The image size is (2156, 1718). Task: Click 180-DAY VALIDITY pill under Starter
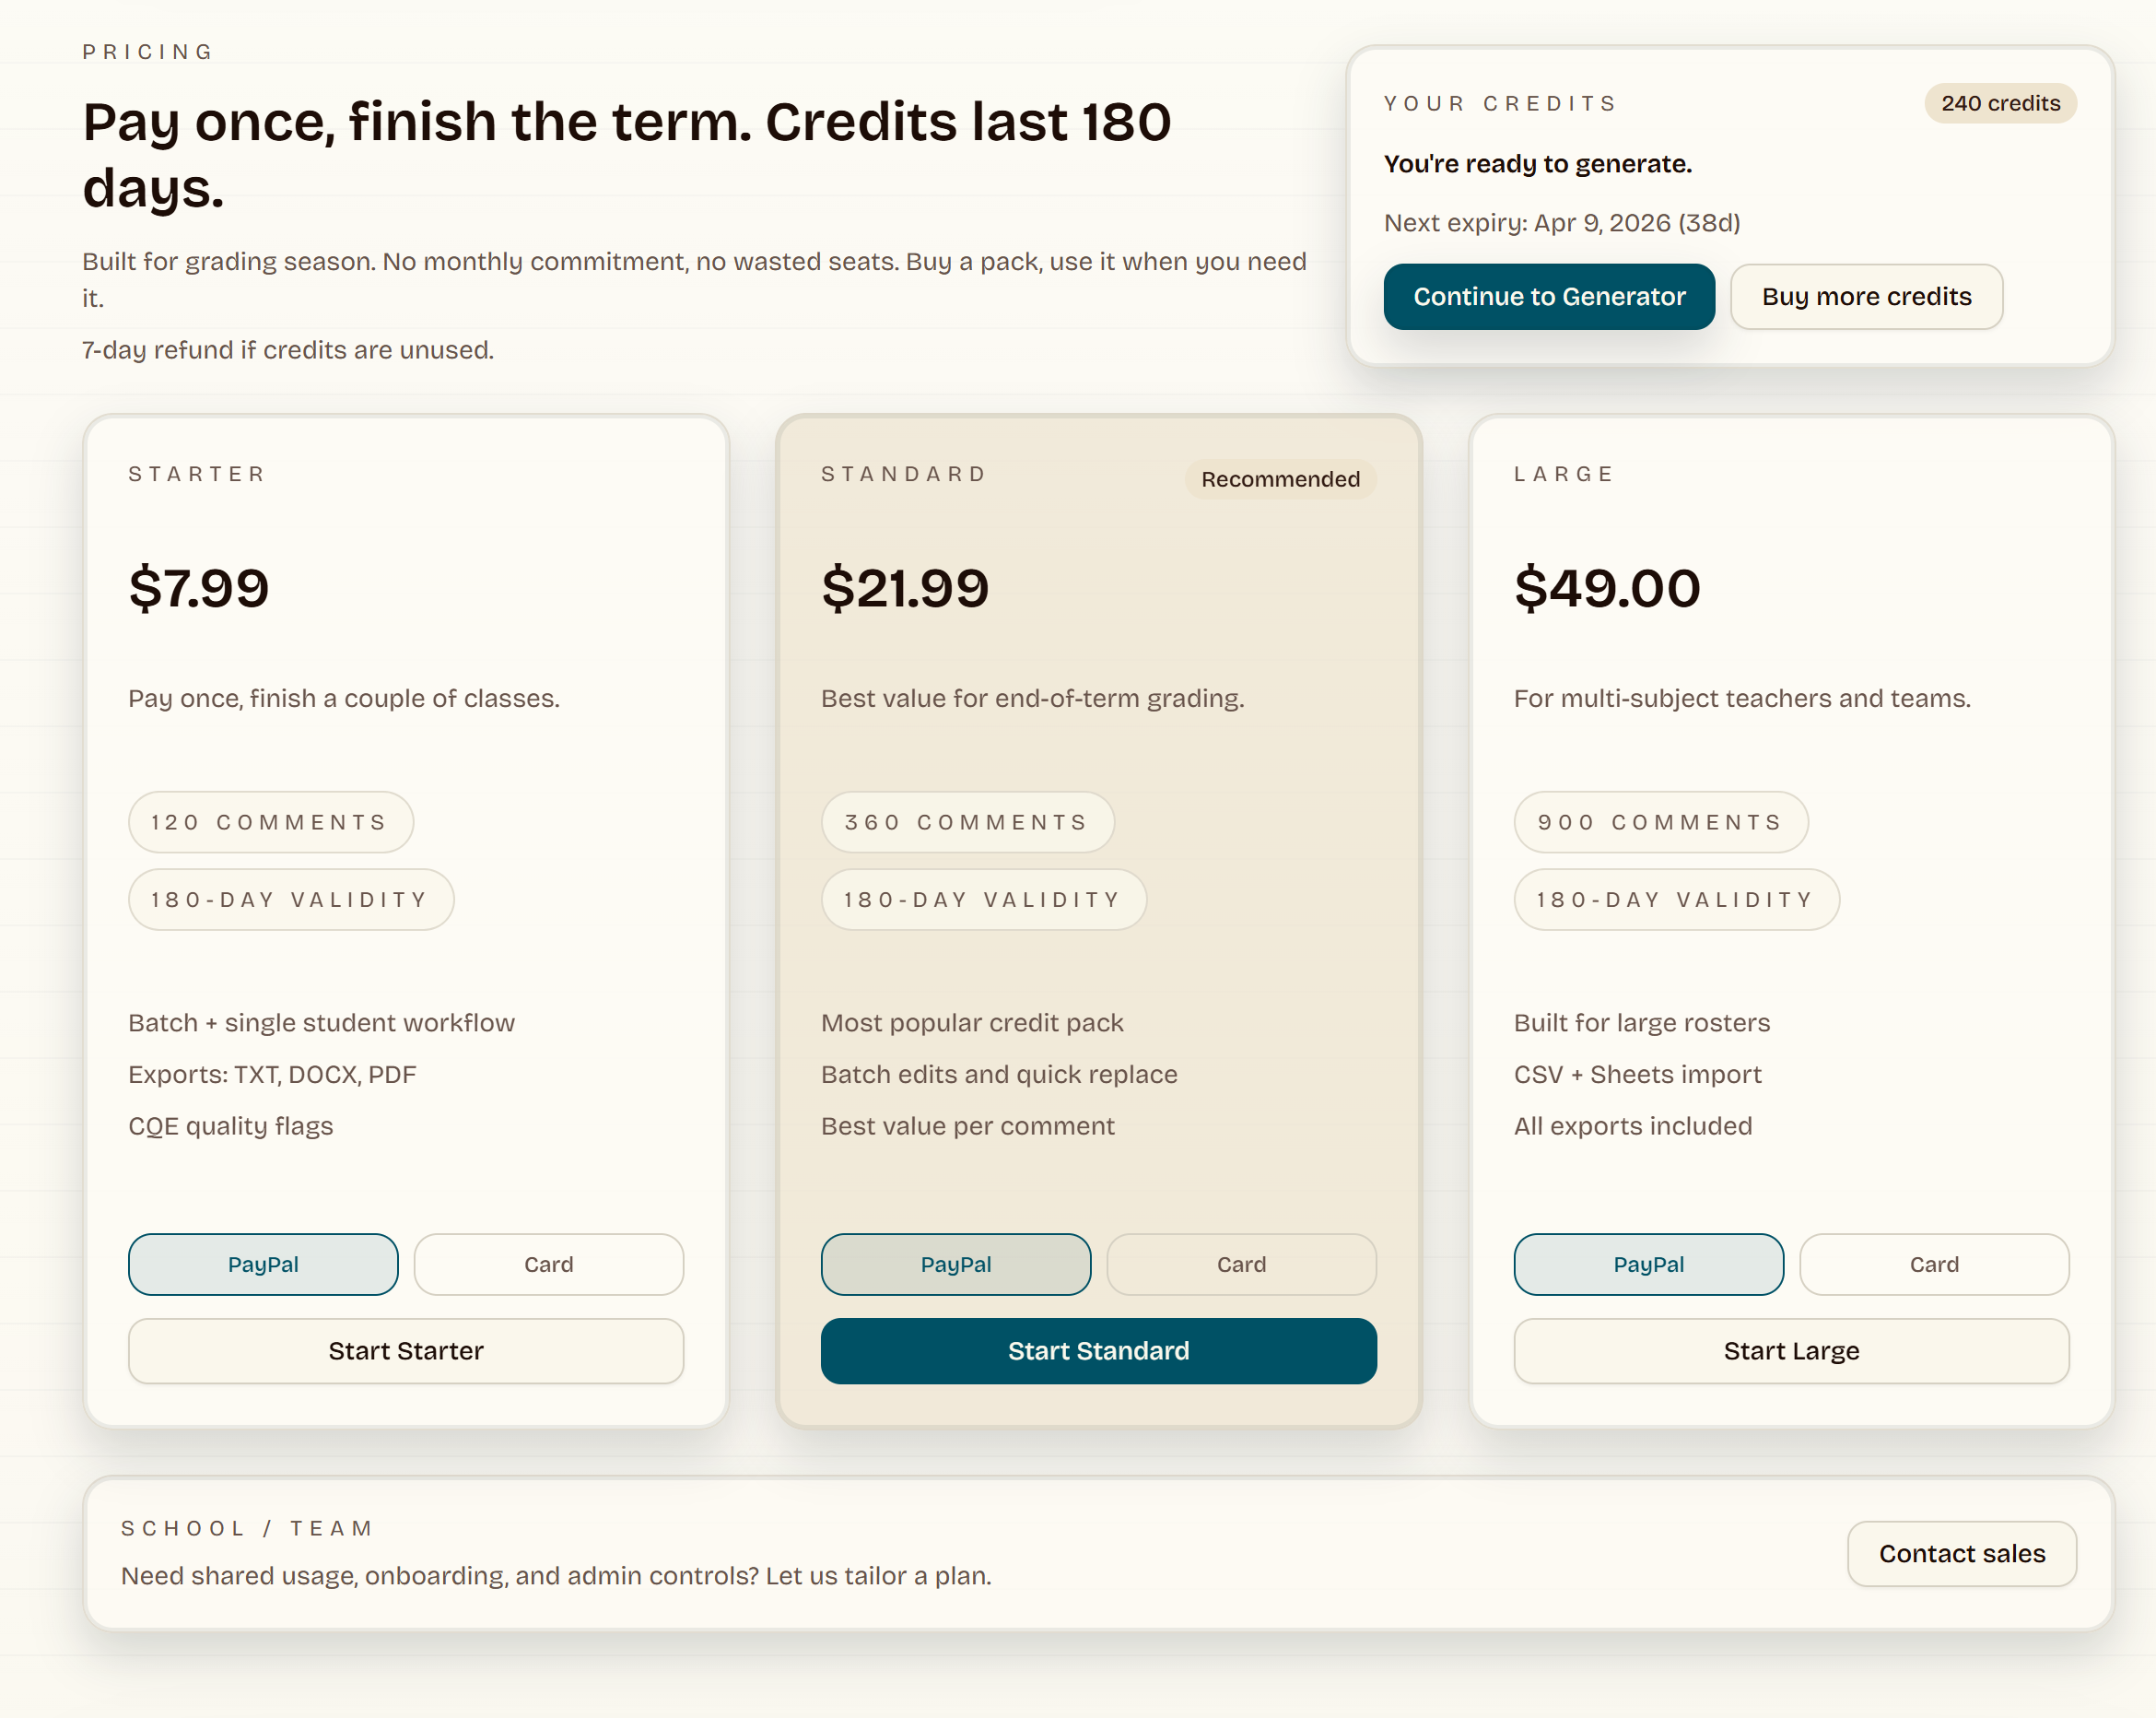tap(291, 899)
